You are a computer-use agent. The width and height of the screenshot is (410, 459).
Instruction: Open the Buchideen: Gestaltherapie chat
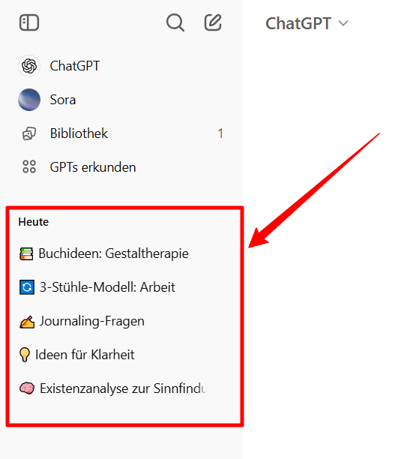tap(121, 253)
